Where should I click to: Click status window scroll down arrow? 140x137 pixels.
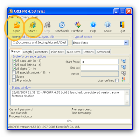point(127,102)
